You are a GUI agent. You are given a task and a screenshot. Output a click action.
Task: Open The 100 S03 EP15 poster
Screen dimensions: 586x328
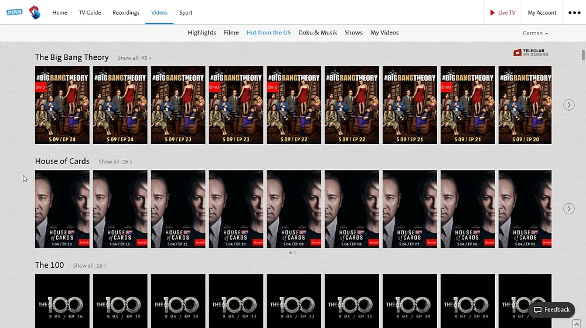point(120,301)
